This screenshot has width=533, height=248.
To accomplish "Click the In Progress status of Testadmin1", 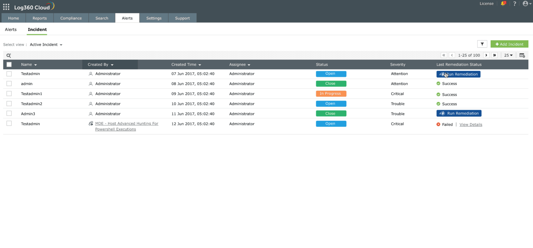I will pyautogui.click(x=331, y=94).
